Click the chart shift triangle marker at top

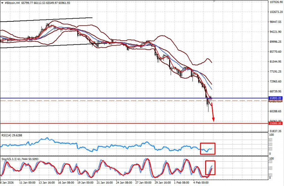point(214,1)
